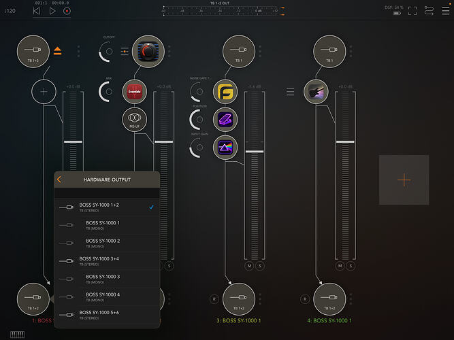The image size is (454, 340).
Task: Mute channel 4 with the M button
Action: click(x=340, y=266)
